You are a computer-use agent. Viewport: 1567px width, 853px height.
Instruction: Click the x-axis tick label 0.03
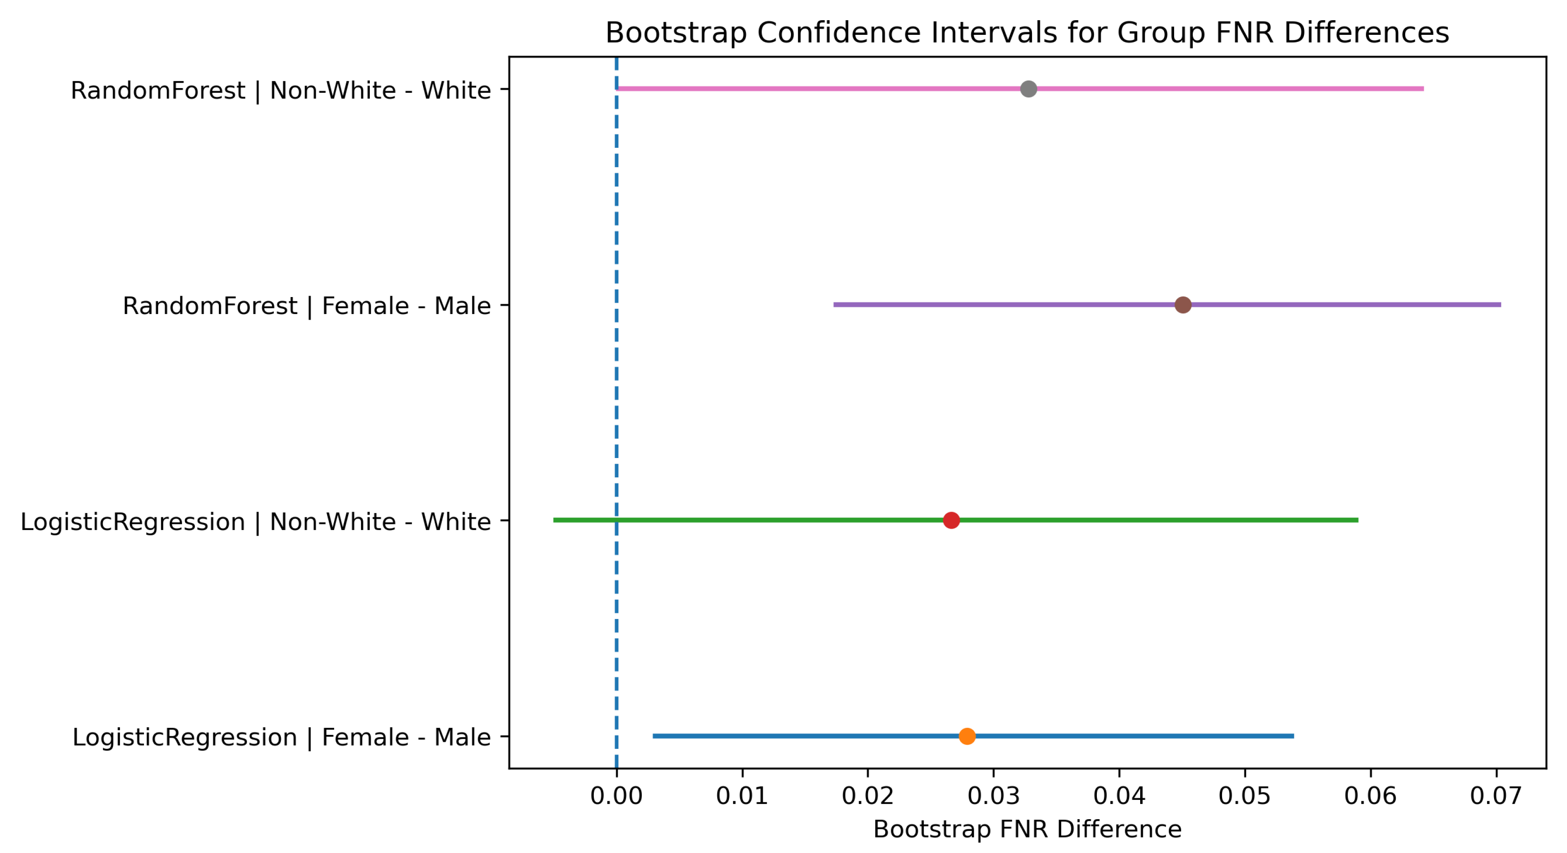click(x=994, y=796)
